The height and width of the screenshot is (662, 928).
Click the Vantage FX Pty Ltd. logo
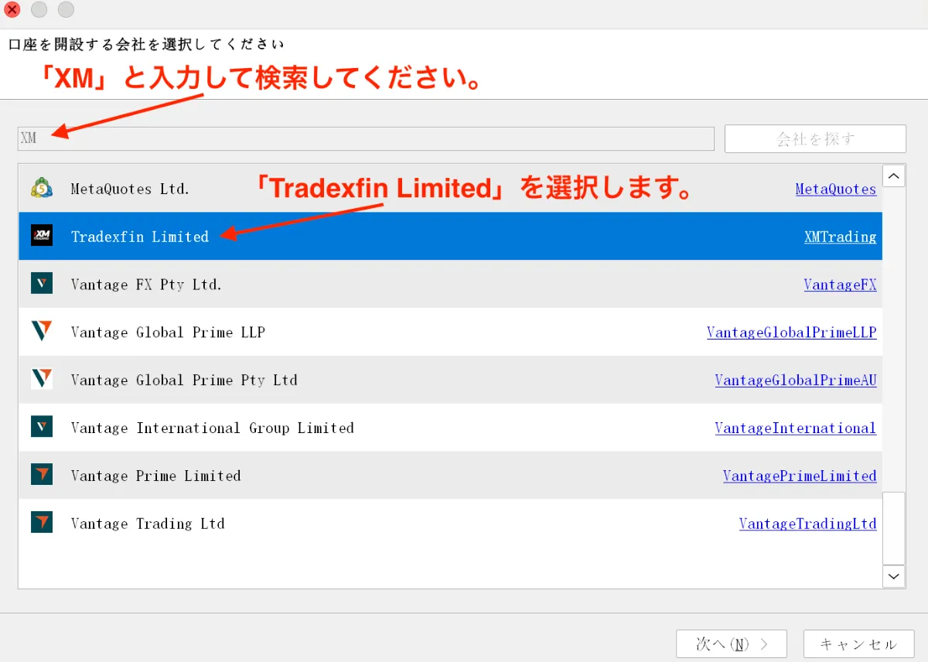pyautogui.click(x=42, y=283)
